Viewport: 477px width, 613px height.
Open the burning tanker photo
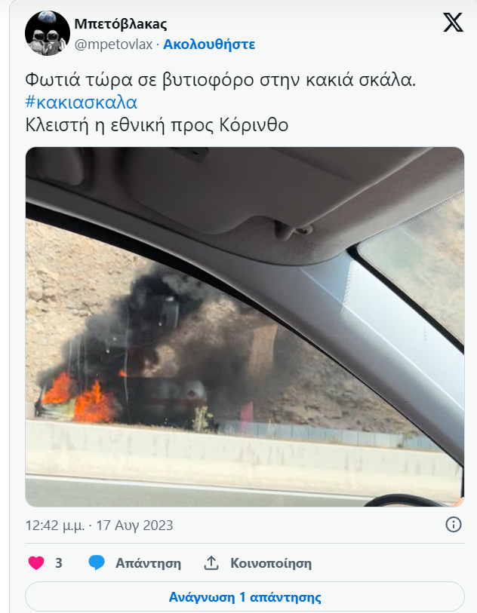(245, 326)
